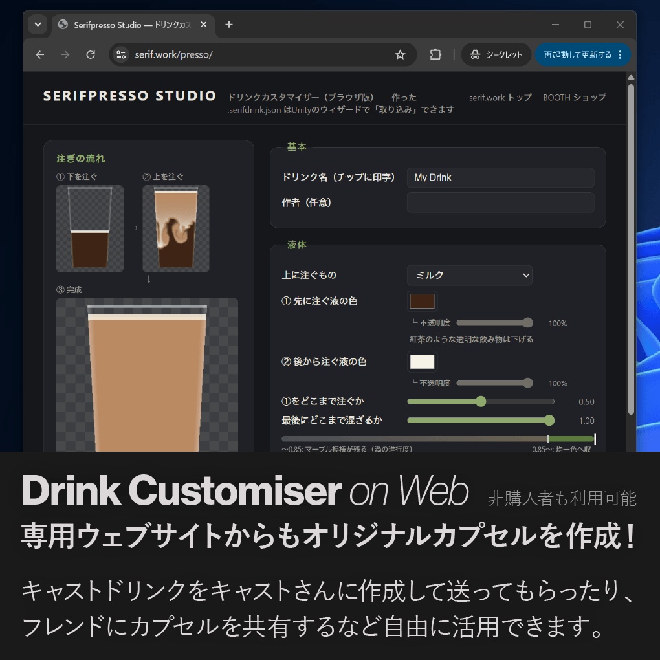Bookmark this page with the star
660x660 pixels.
click(x=400, y=55)
